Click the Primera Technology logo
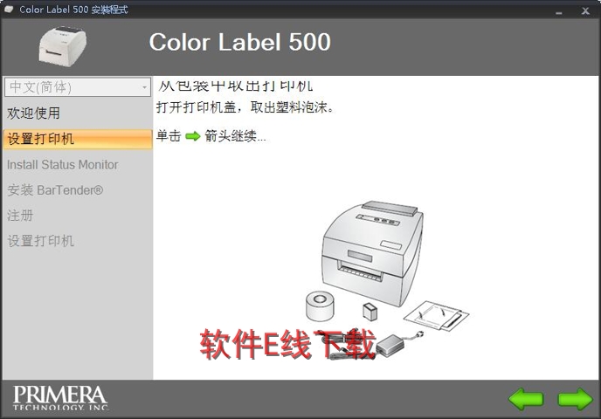601x419 pixels. (x=60, y=397)
